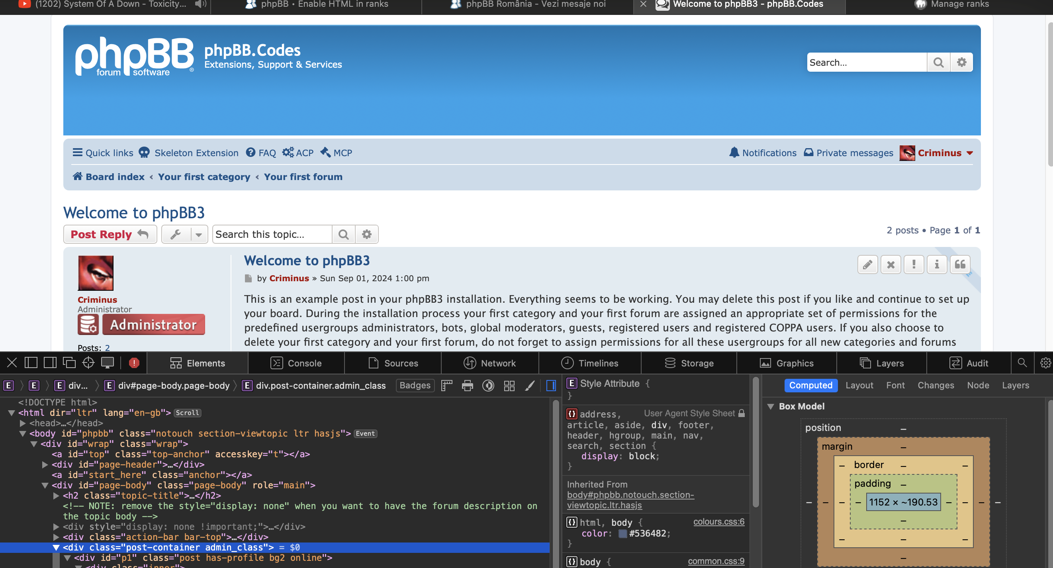Select the Font sidebar tab

895,385
